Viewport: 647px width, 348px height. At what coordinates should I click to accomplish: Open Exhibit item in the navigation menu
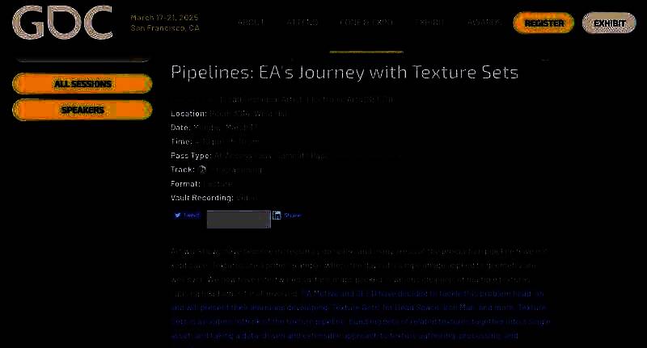coord(430,23)
